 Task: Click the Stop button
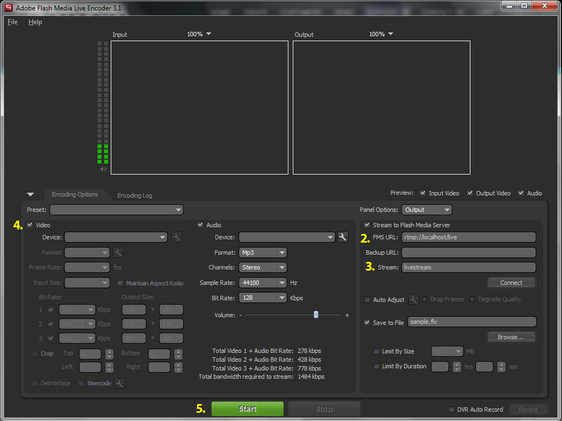pos(324,409)
